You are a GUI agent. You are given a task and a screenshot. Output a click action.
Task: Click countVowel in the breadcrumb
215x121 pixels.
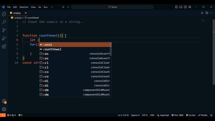coord(33,18)
